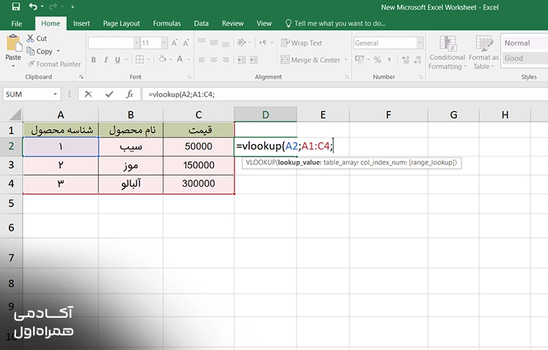Click the Copy button
Viewport: 548px width, 350px height.
tap(40, 51)
